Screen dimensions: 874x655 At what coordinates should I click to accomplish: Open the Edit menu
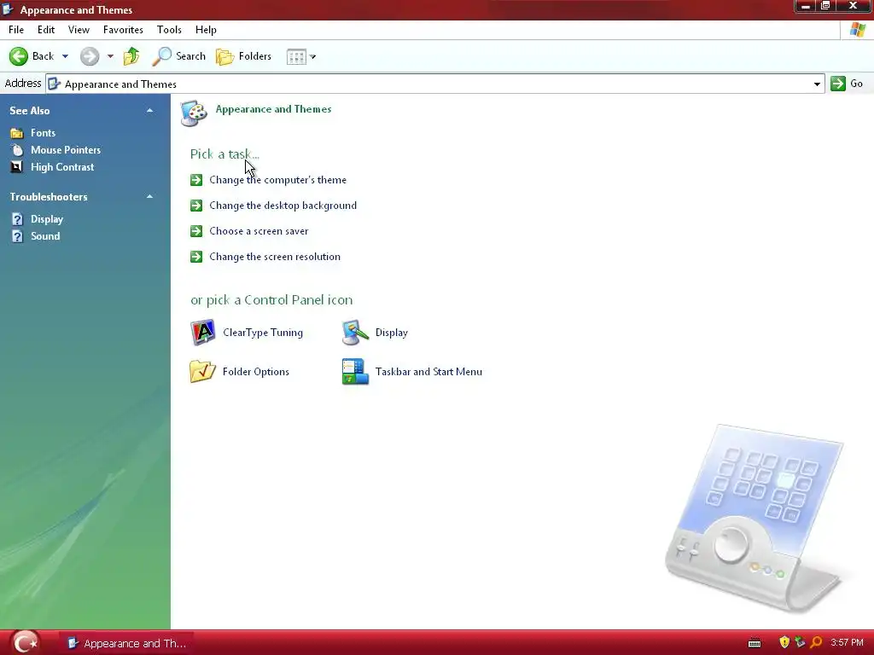pyautogui.click(x=46, y=30)
